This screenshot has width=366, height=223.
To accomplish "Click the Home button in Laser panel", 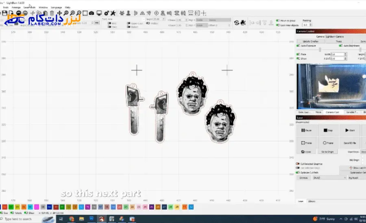I will tap(306, 152).
